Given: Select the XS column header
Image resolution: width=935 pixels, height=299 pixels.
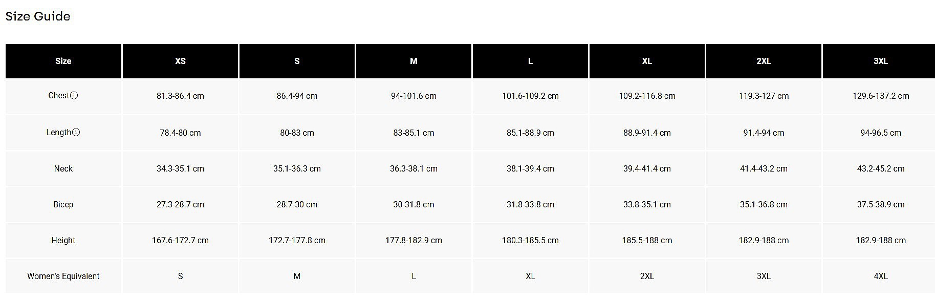Looking at the screenshot, I should tap(180, 61).
